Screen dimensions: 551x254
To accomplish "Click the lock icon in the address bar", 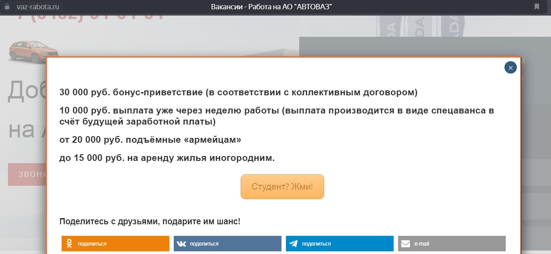I will (6, 7).
